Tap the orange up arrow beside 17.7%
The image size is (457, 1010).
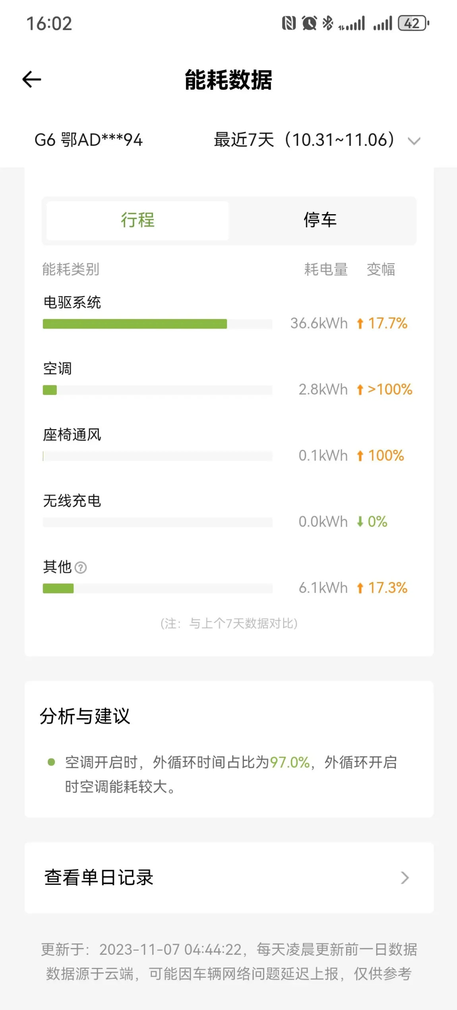tap(360, 324)
